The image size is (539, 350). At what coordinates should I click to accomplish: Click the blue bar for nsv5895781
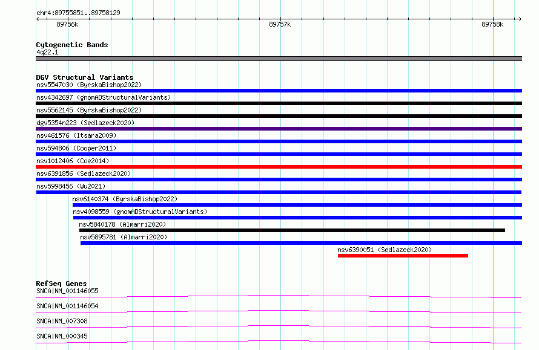pyautogui.click(x=301, y=243)
